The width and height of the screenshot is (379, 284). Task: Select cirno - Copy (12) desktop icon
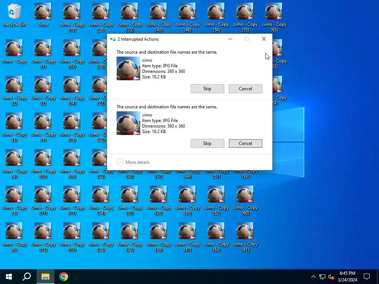tap(43, 237)
